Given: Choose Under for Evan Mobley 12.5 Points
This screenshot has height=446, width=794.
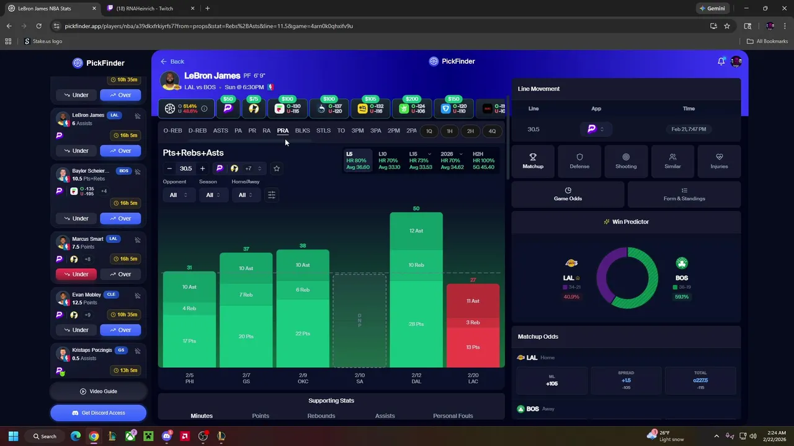Looking at the screenshot, I should pos(76,330).
